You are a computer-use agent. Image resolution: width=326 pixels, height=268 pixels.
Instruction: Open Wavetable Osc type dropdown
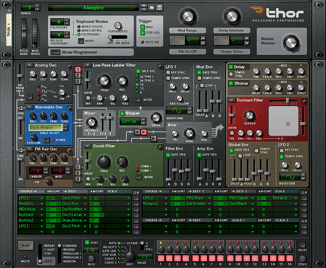click(29, 107)
